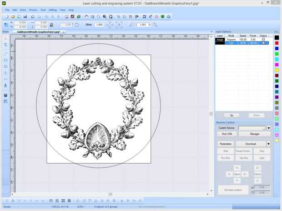
Task: Click the Manager button
Action: (x=255, y=134)
